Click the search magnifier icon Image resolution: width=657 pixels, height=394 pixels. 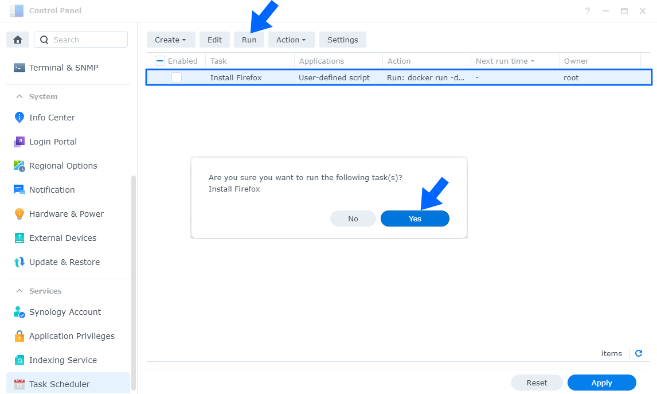(44, 40)
